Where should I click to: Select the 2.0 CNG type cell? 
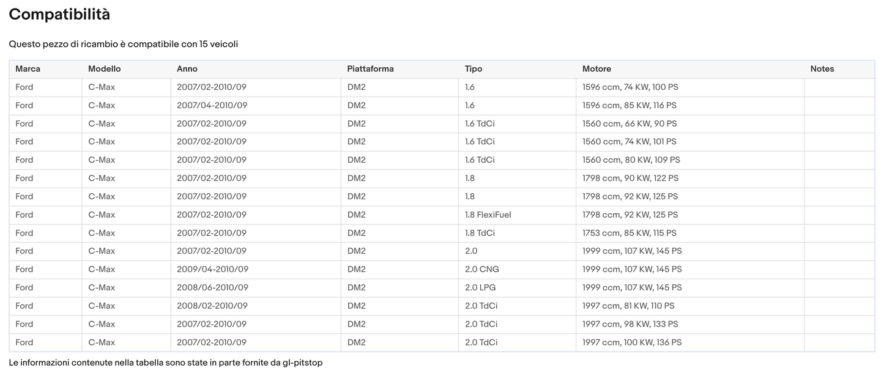pyautogui.click(x=481, y=269)
